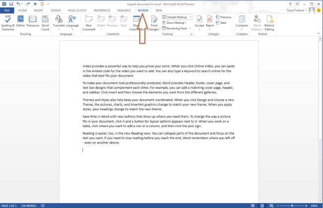Expand Reviewing Pane dropdown arrow
The height and width of the screenshot is (208, 323).
(190, 28)
